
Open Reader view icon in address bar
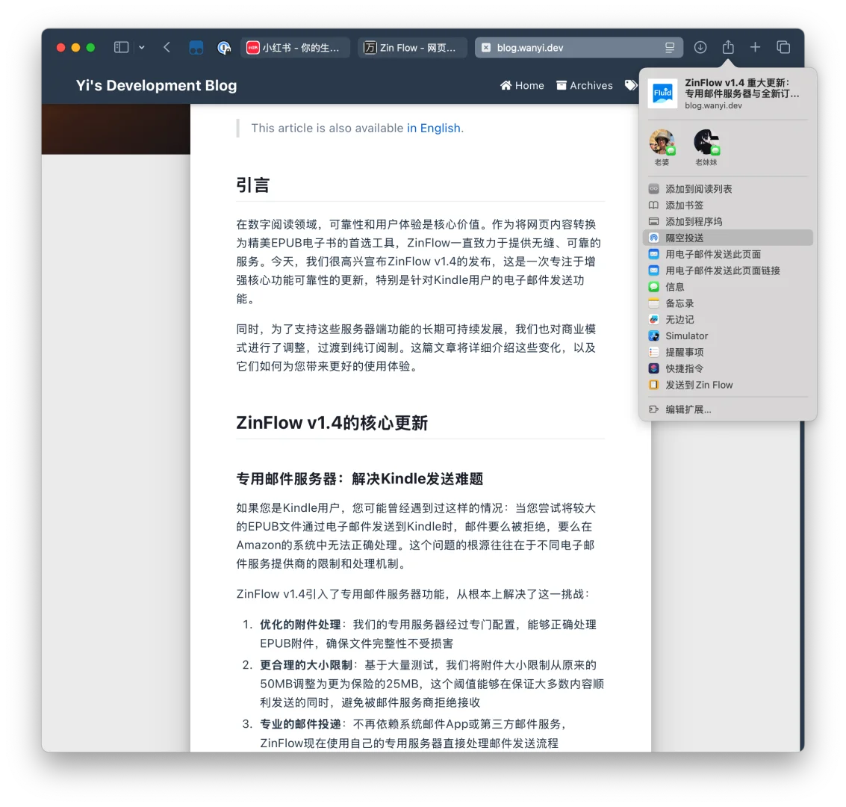(670, 48)
